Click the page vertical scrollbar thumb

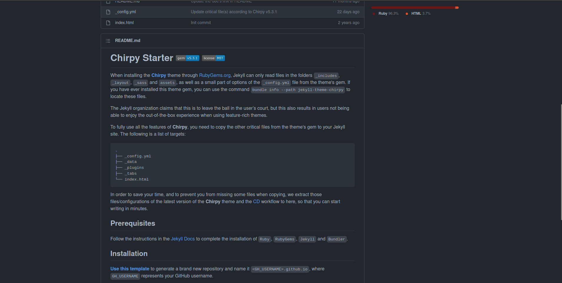[x=561, y=162]
